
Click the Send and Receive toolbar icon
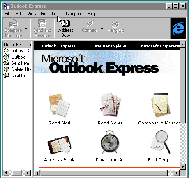(42, 23)
